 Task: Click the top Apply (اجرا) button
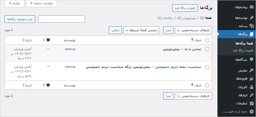(x=168, y=30)
